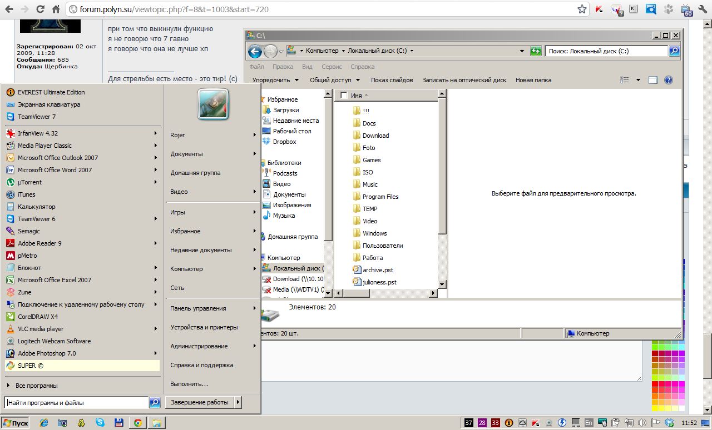The width and height of the screenshot is (712, 430).
Task: Click the green refresh icon in Explorer
Action: 536,51
